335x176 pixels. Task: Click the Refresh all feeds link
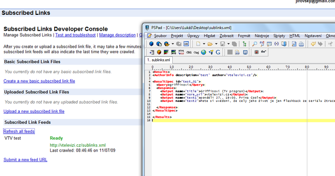[x=19, y=132]
